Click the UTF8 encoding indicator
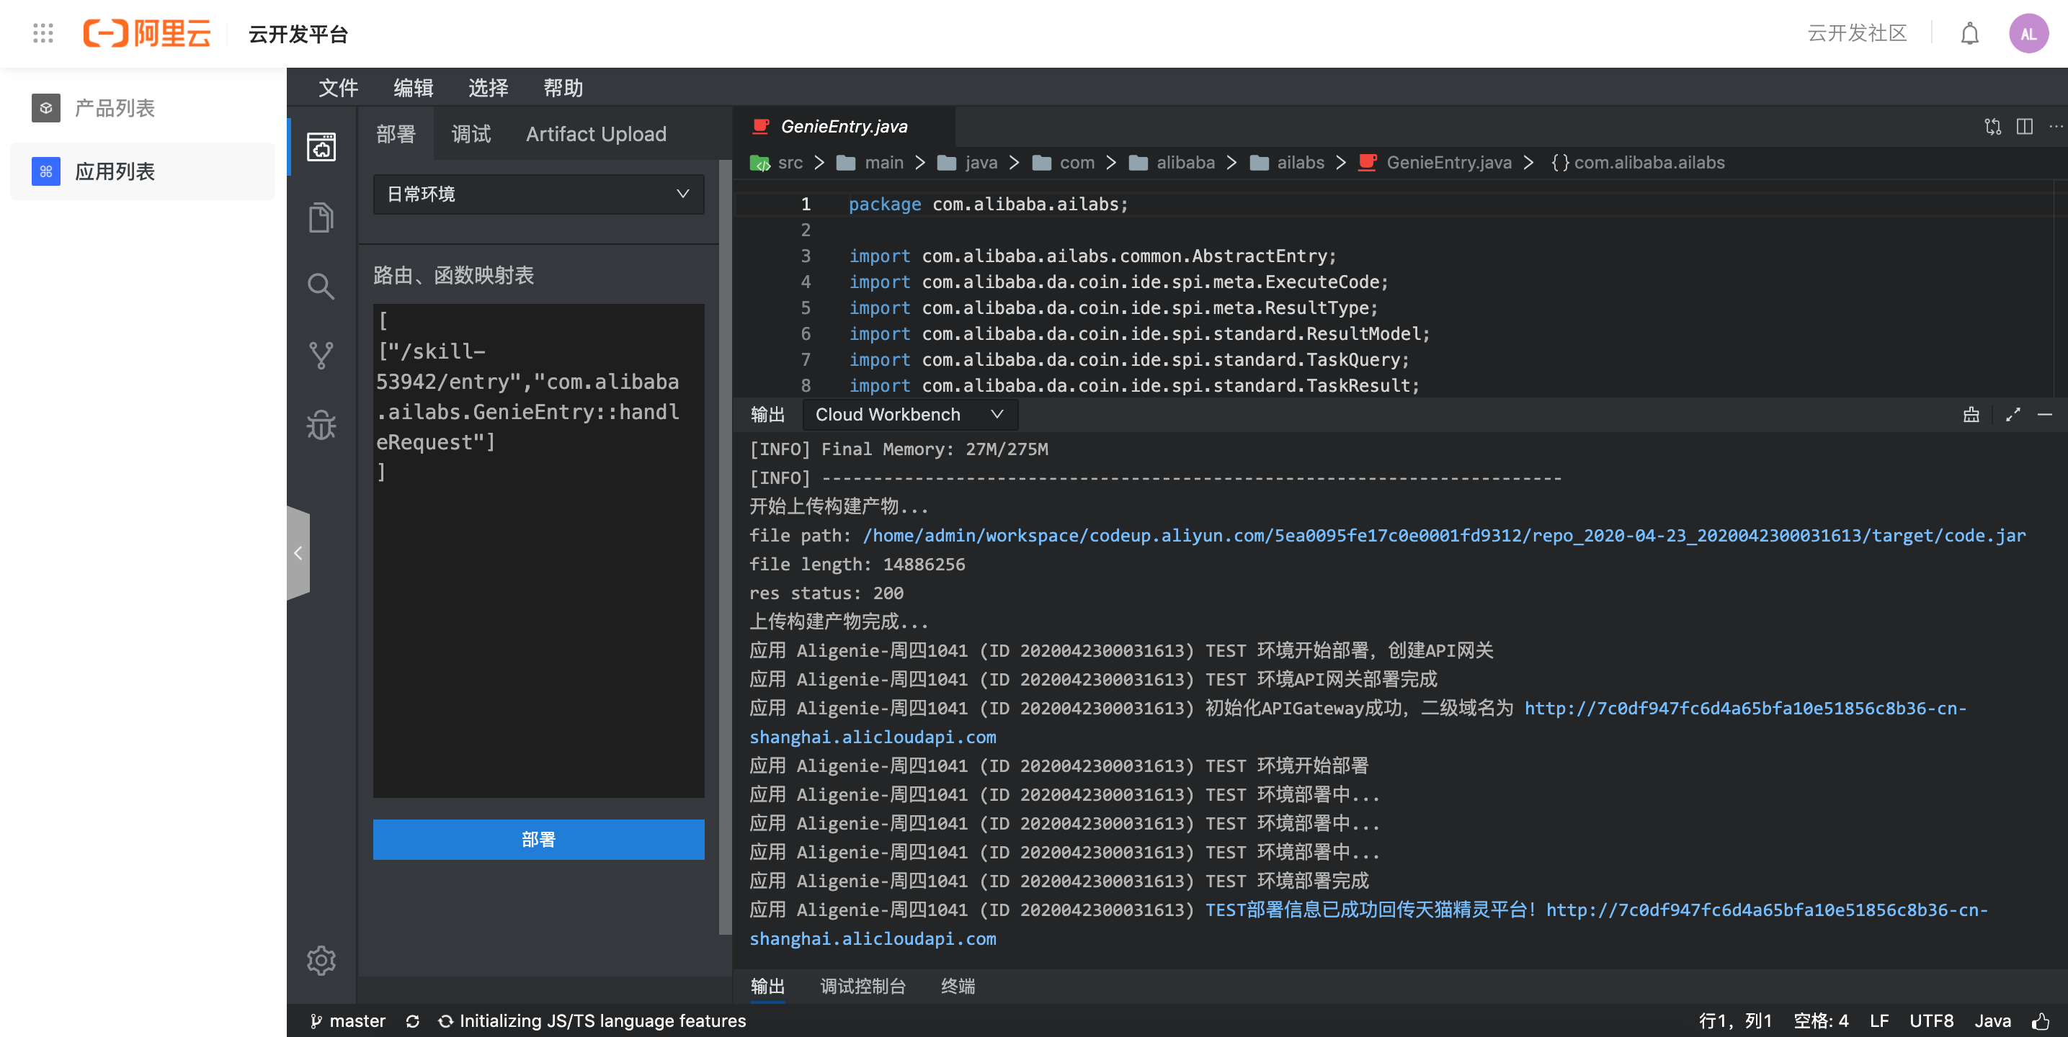Viewport: 2068px width, 1037px height. [x=1930, y=1021]
